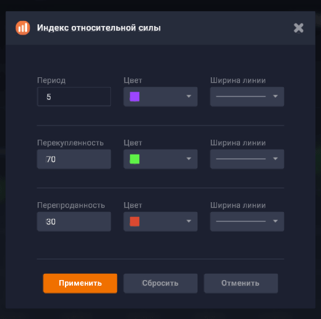Viewport: 321px width, 319px height.
Task: Open the Перекупленность color dropdown arrow
Action: [x=189, y=159]
